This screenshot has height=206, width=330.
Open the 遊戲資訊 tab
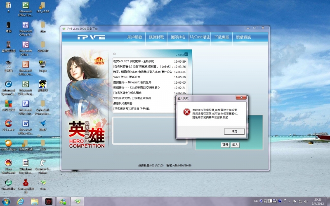(243, 37)
